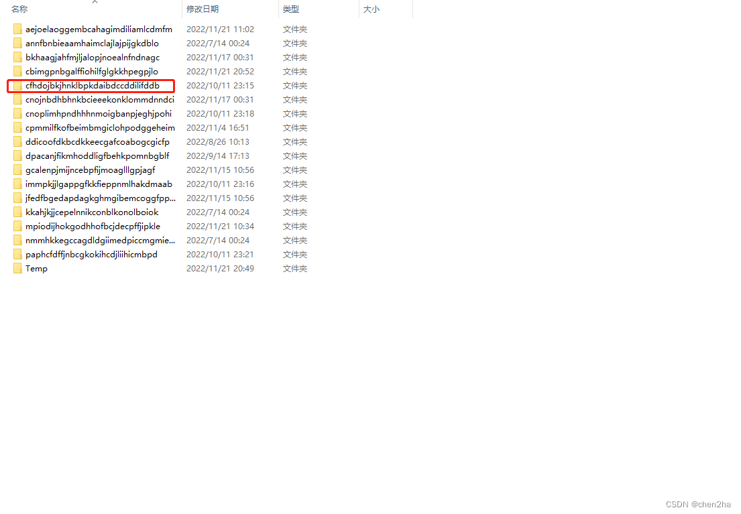Click date 2022/10/11 23:16
The width and height of the screenshot is (741, 514).
220,184
